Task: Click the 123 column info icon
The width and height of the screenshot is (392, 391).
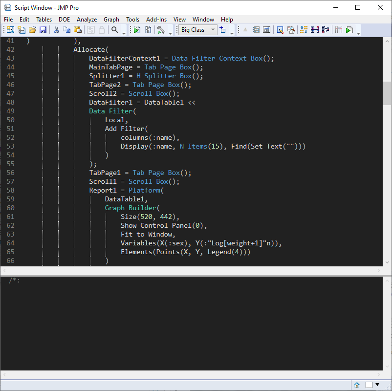Action: (266, 30)
